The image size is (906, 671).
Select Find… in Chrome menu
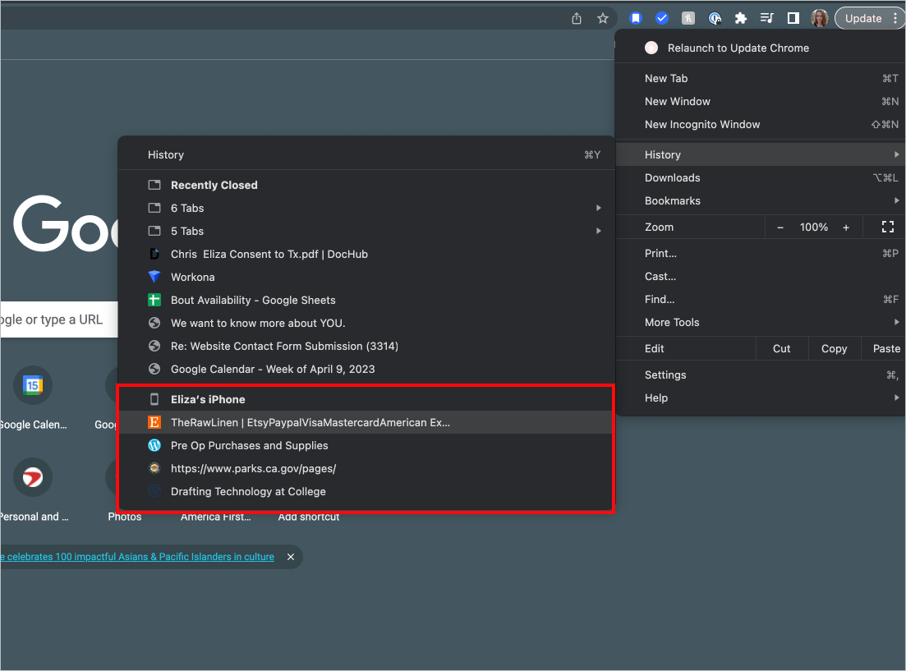tap(761, 300)
